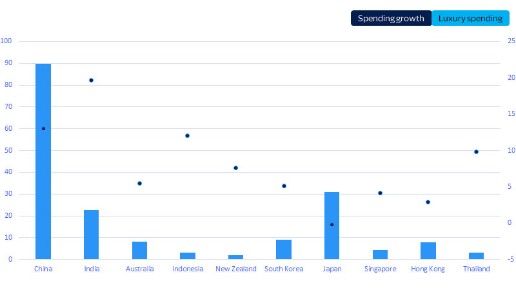Select Thailand's spending growth data point

[x=476, y=152]
